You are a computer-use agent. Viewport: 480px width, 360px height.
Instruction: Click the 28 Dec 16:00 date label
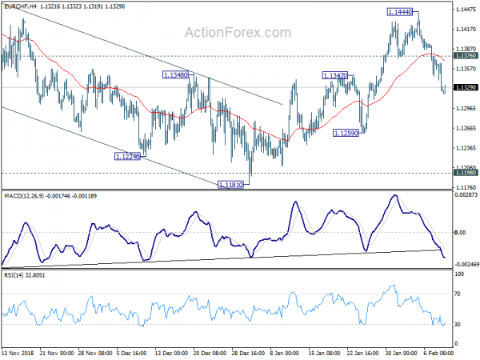248,353
